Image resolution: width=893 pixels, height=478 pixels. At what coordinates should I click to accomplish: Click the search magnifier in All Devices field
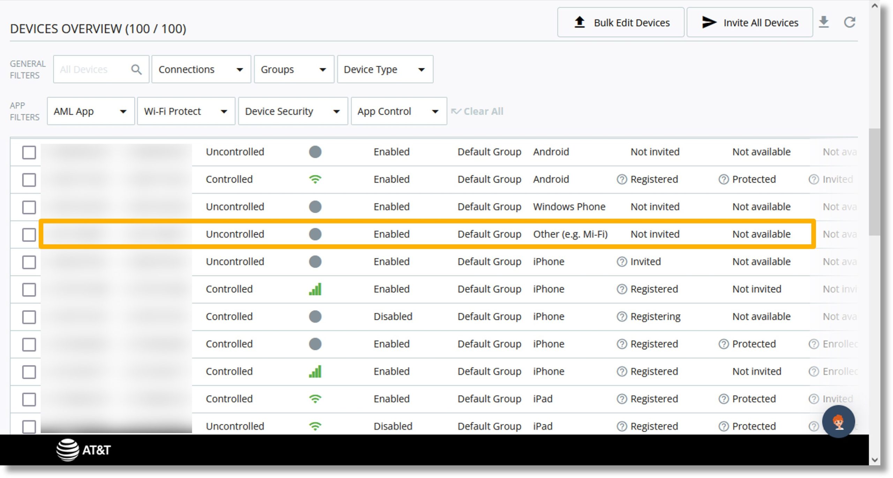tap(136, 70)
